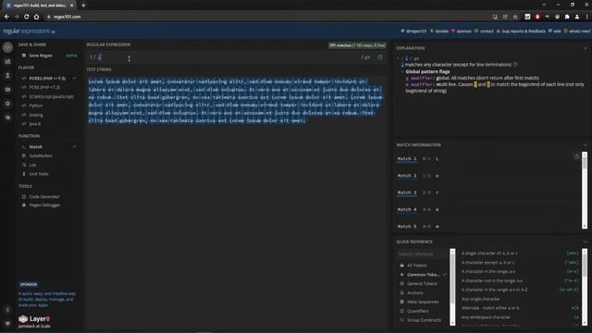Click the Match 1 entry
Image resolution: width=592 pixels, height=333 pixels.
pos(407,159)
